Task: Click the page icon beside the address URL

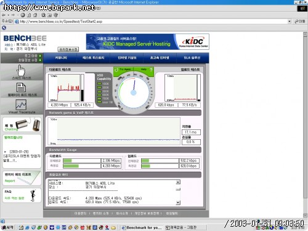Action: [17, 22]
